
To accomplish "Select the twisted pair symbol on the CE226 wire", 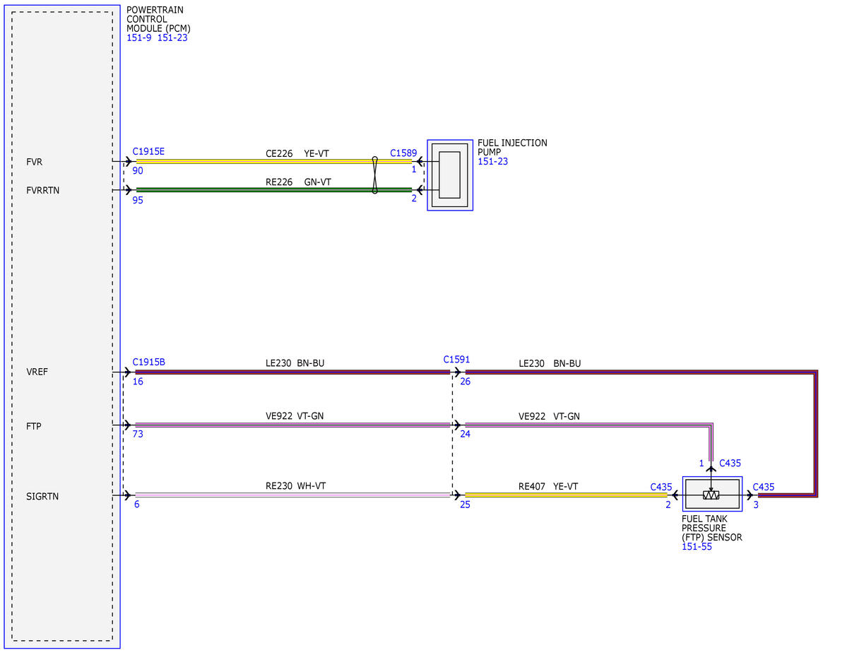I will (375, 175).
